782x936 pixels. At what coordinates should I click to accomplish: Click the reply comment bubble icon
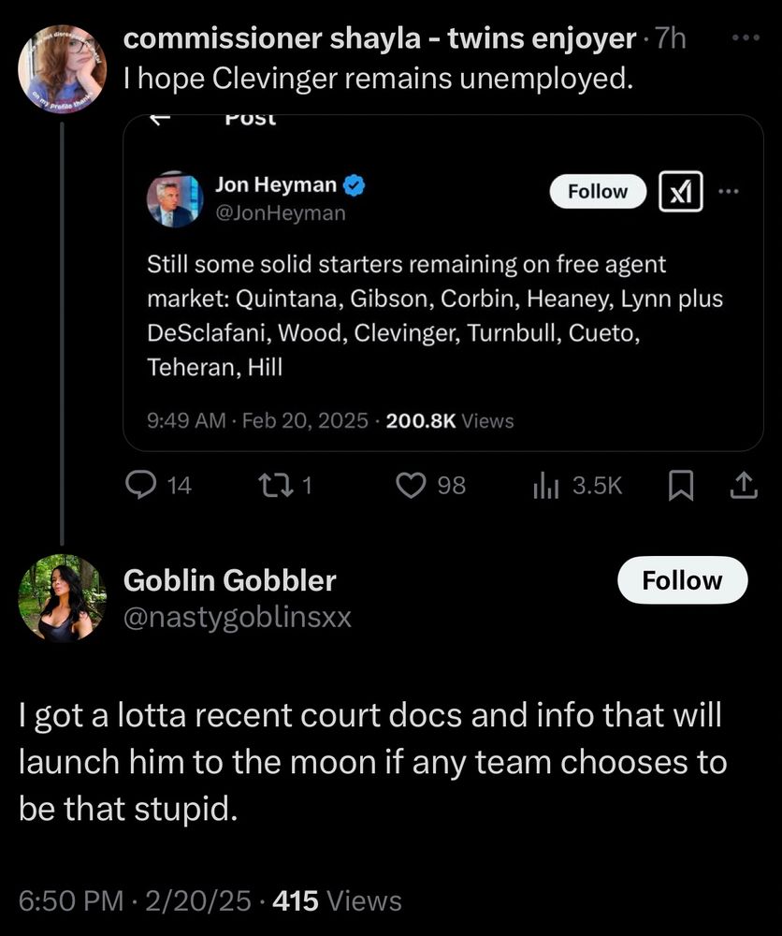click(x=141, y=484)
